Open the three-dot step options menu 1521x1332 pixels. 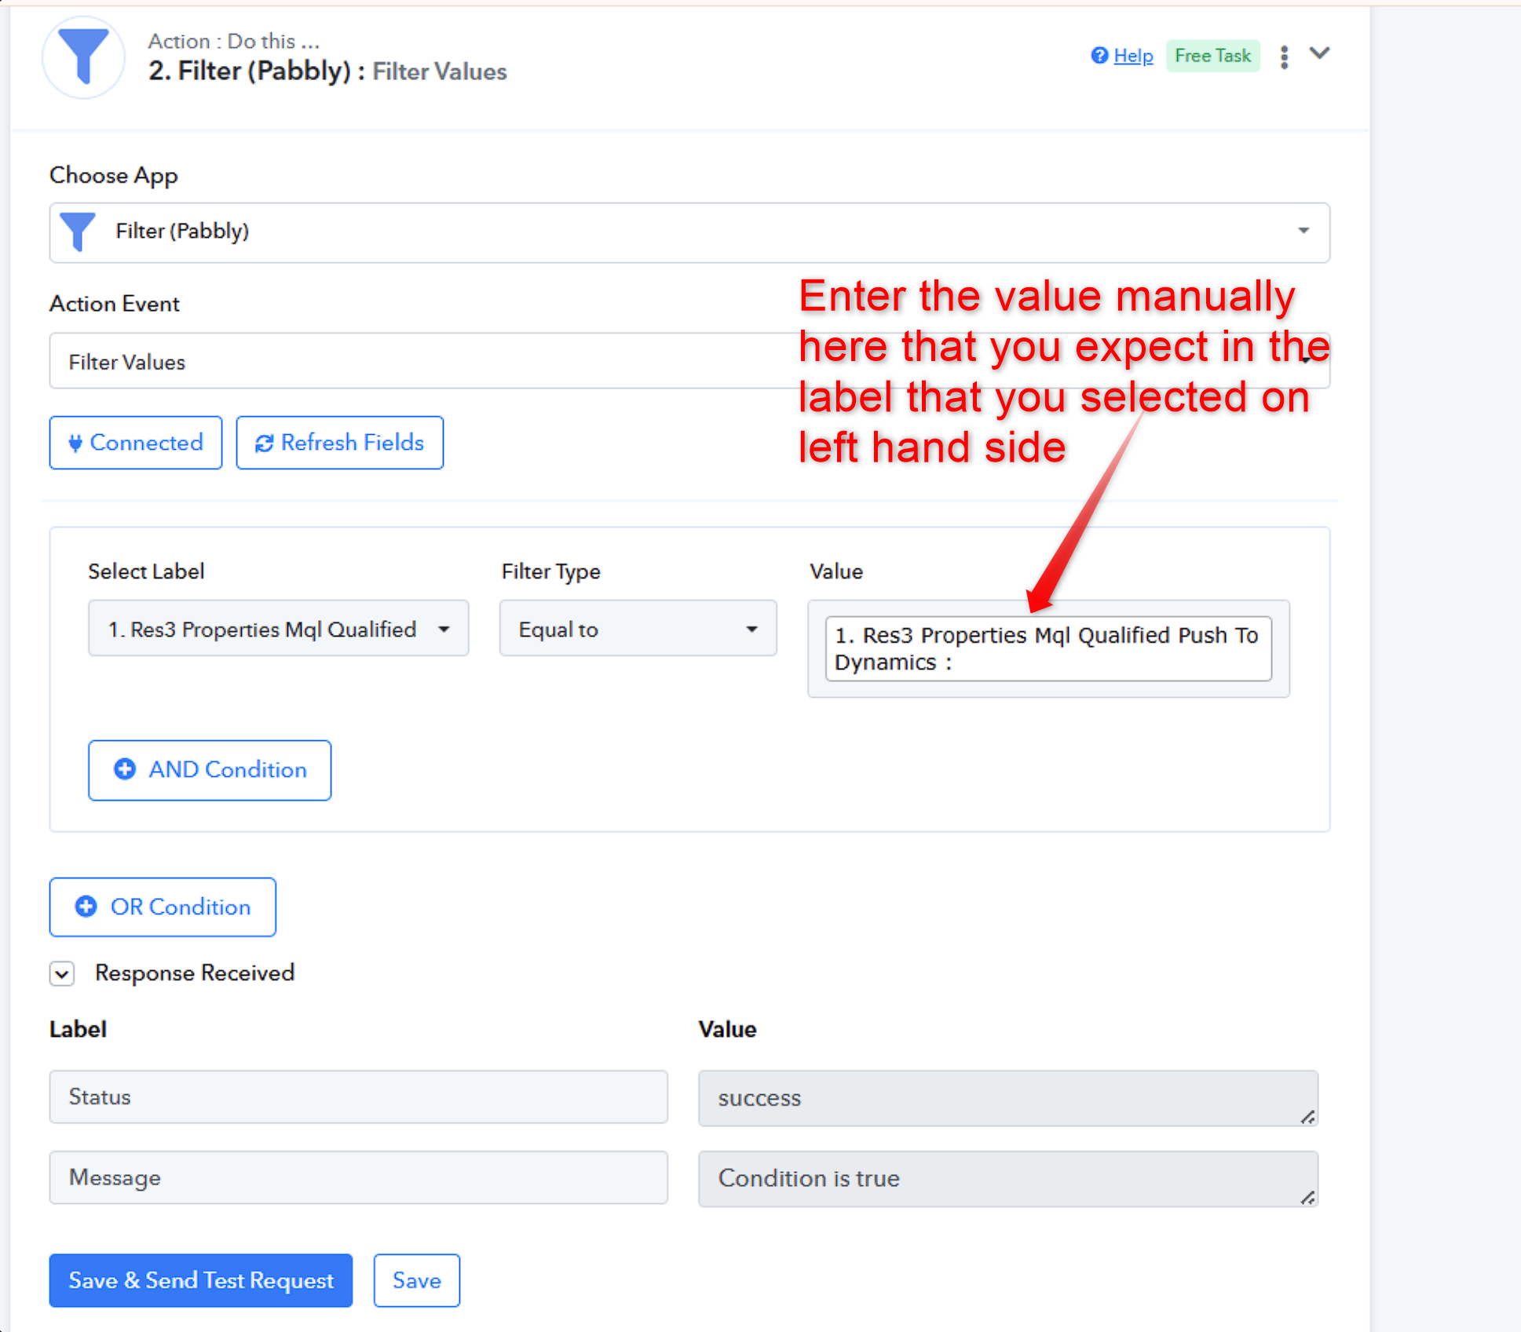(1284, 57)
